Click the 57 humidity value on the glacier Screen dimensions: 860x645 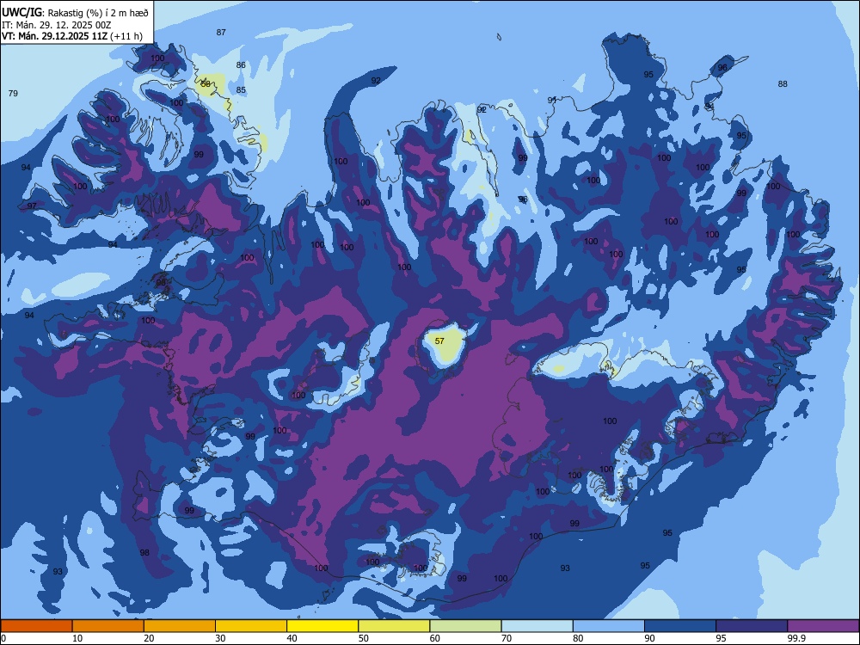pyautogui.click(x=439, y=341)
